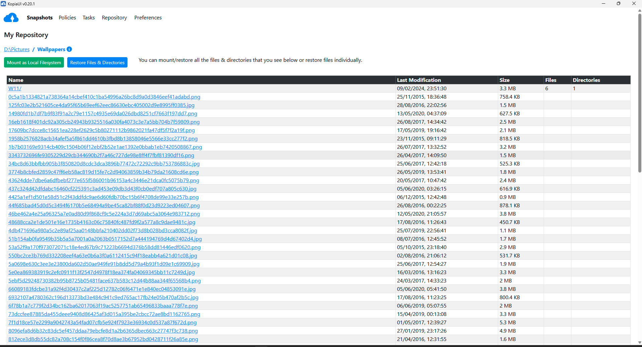Image resolution: width=642 pixels, height=347 pixels.
Task: Open file 125fc03e2b521605...f0385.jpg
Action: pyautogui.click(x=101, y=105)
